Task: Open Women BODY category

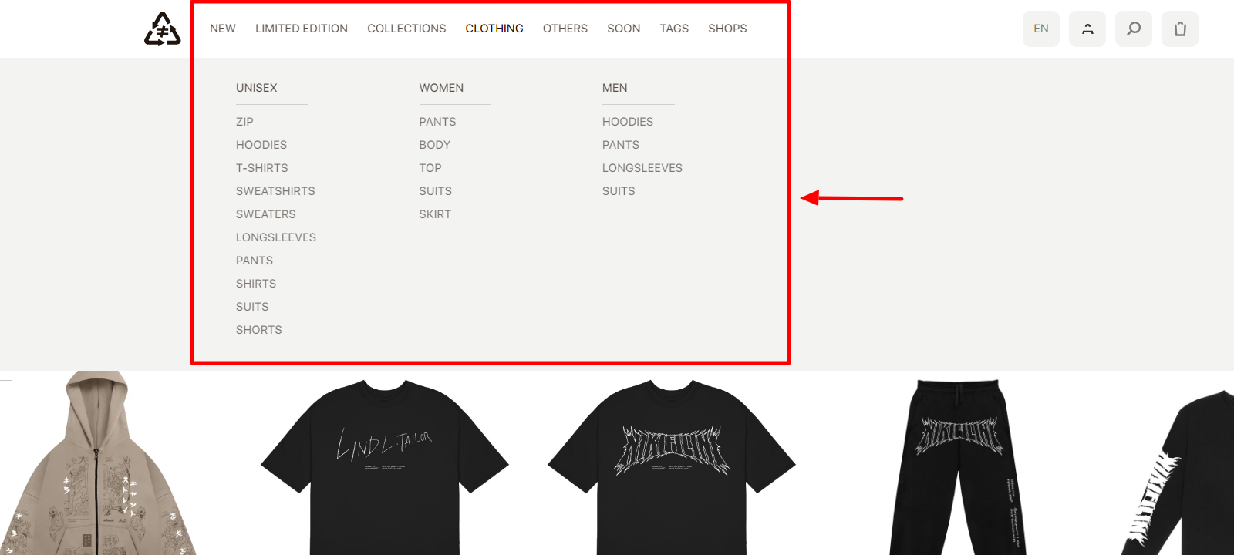Action: click(x=435, y=145)
